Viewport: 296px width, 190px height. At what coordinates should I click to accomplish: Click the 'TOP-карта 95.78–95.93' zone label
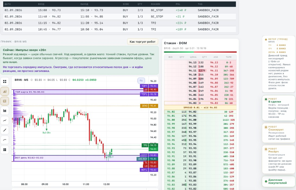tap(30, 92)
